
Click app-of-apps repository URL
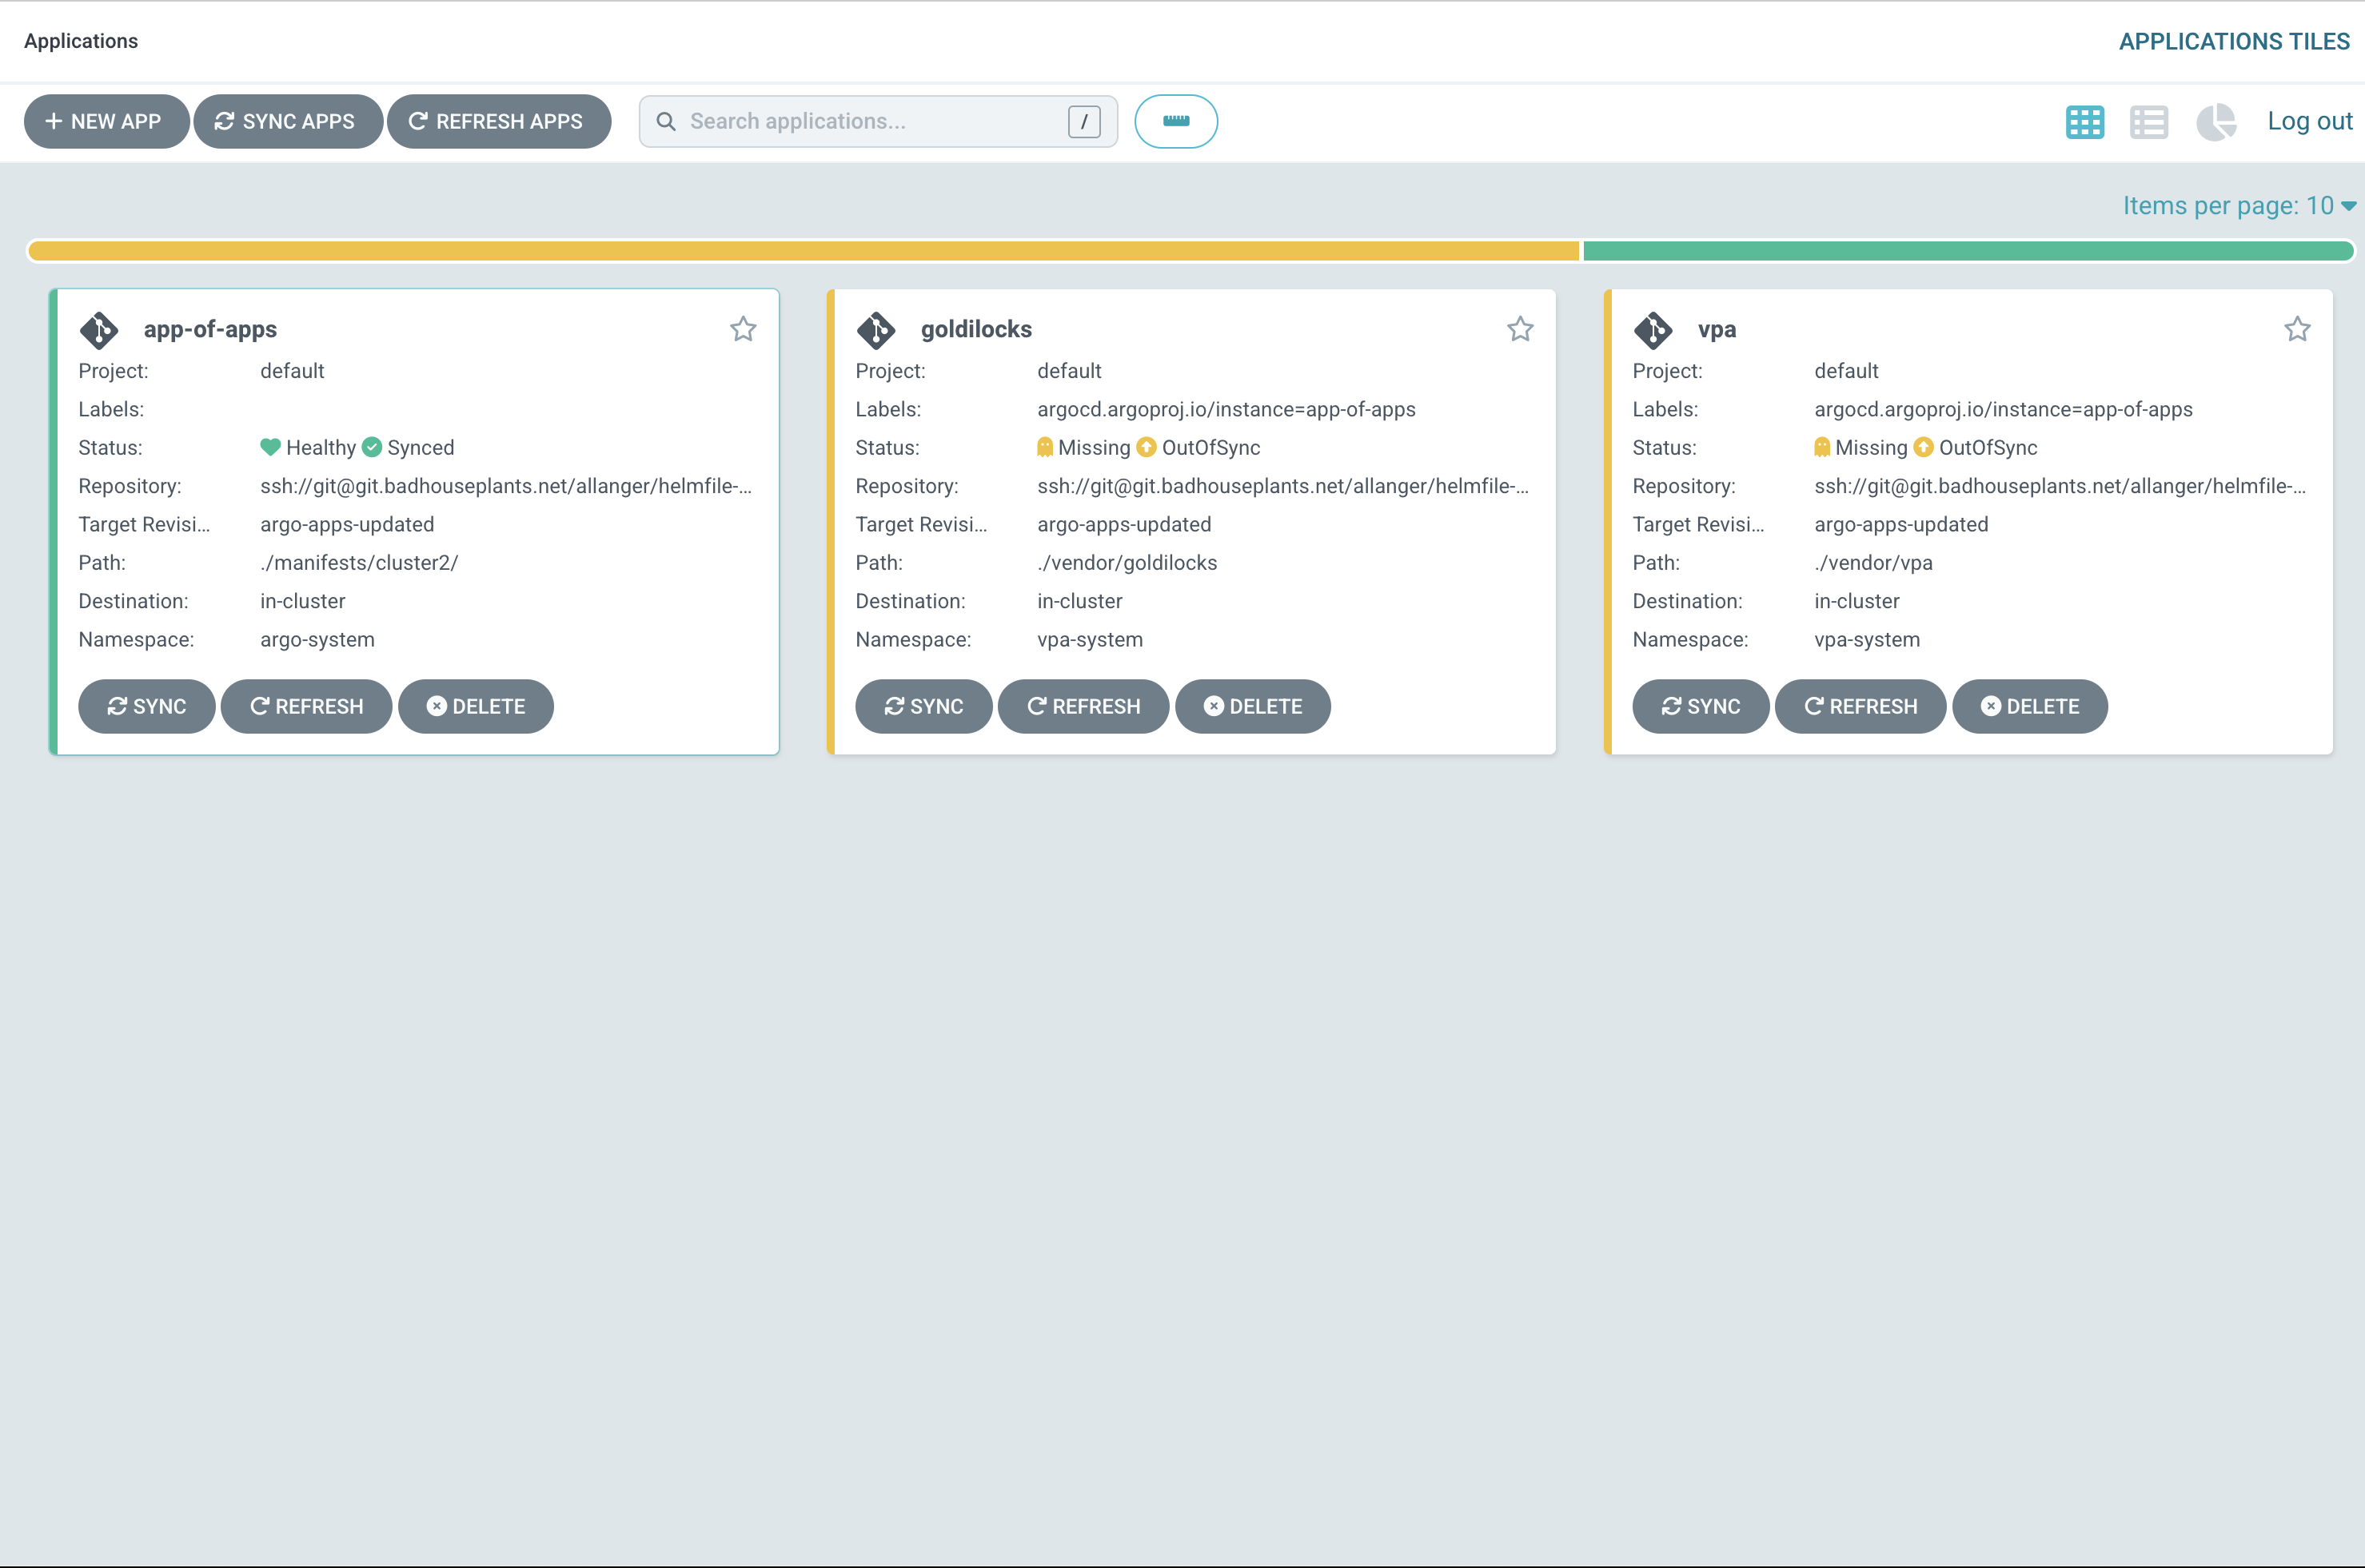click(x=506, y=486)
